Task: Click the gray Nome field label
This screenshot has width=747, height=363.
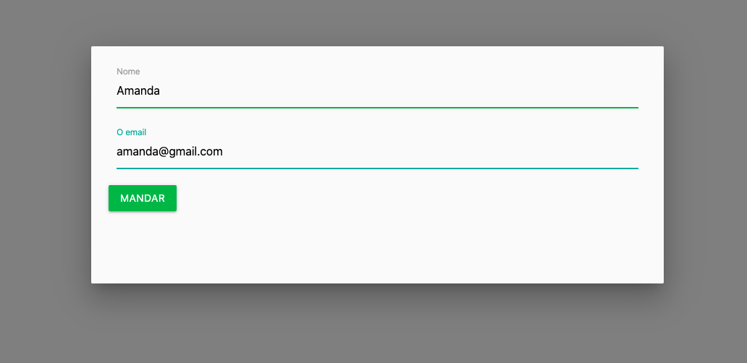Action: (128, 72)
